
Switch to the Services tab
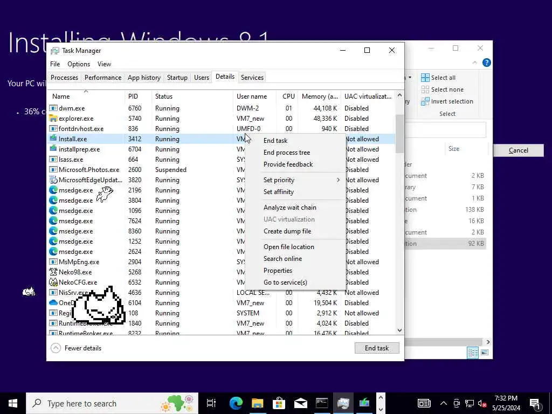click(x=252, y=78)
